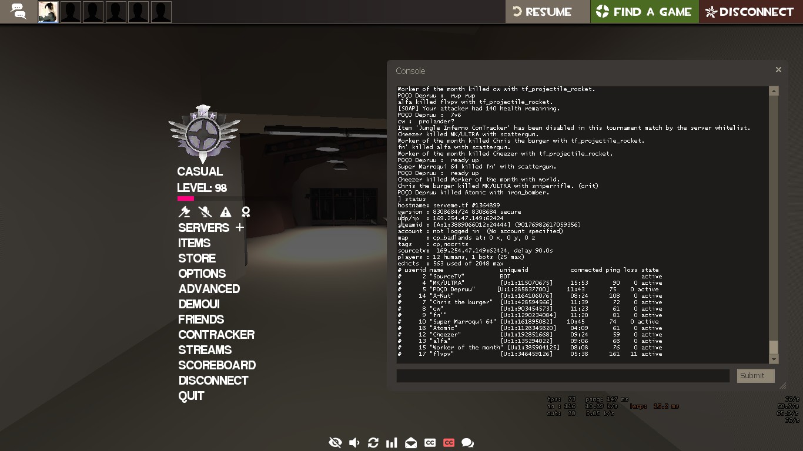Viewport: 803px width, 451px height.
Task: Click the top-right Disconnect button
Action: (x=751, y=12)
